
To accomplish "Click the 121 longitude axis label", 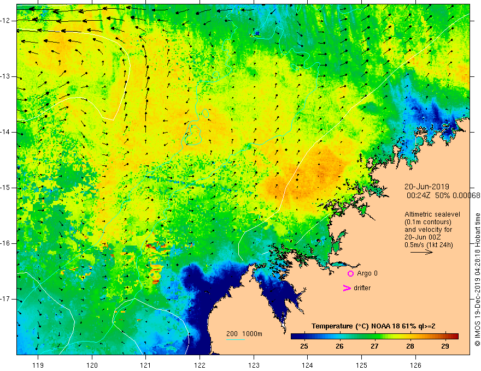I will 146,365.
